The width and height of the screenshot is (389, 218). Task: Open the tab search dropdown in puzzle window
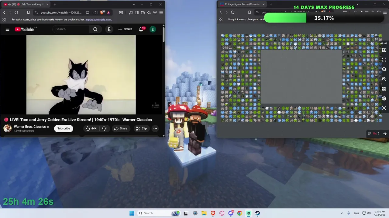pyautogui.click(x=357, y=4)
